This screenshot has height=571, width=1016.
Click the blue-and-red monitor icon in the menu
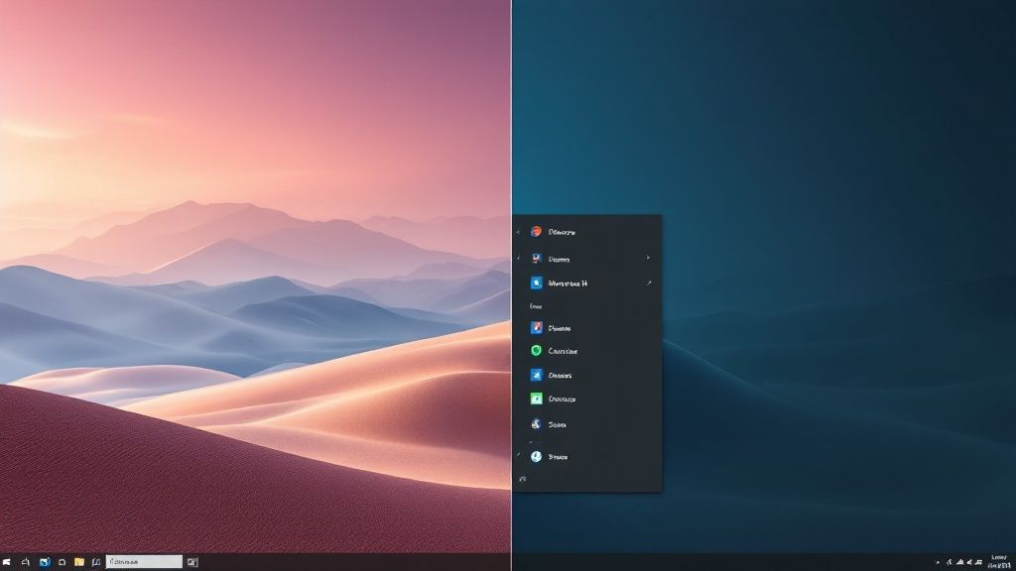[537, 259]
